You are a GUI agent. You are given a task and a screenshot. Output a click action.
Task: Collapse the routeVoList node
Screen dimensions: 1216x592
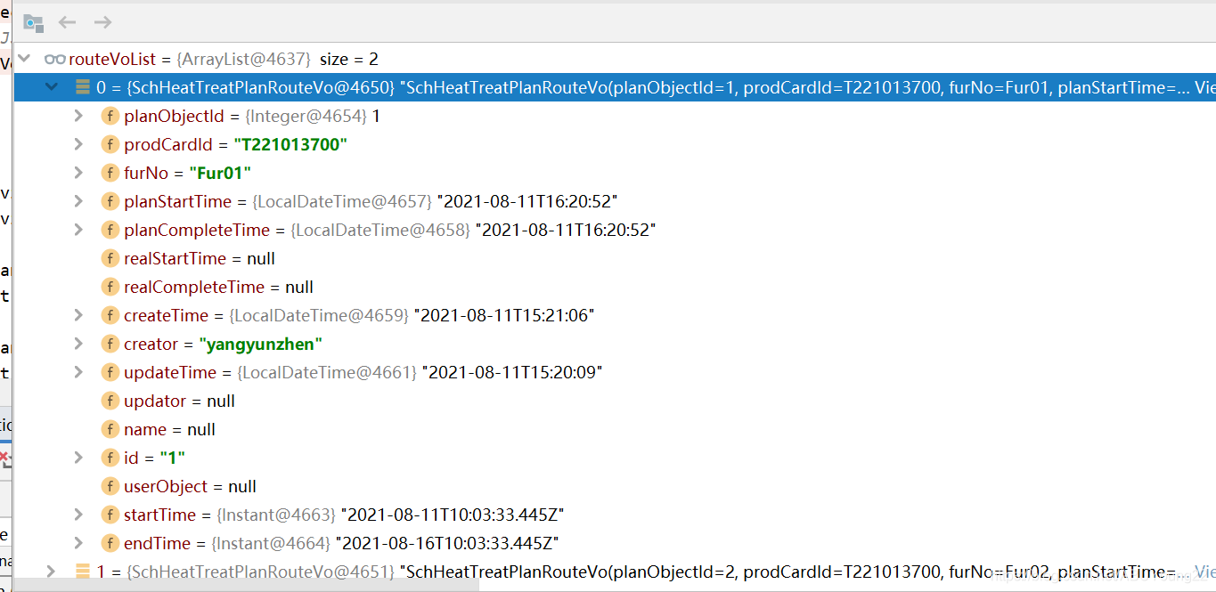(x=23, y=60)
